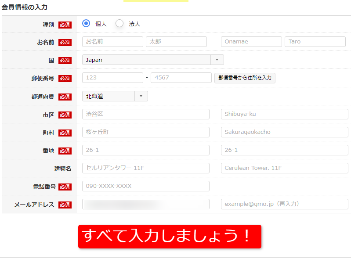Viewport: 351px width, 266px height.
Task: Focus the Taro romaji name field
Action: click(x=315, y=42)
